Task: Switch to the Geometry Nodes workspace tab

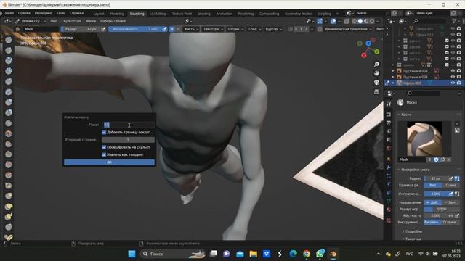Action: (x=298, y=14)
